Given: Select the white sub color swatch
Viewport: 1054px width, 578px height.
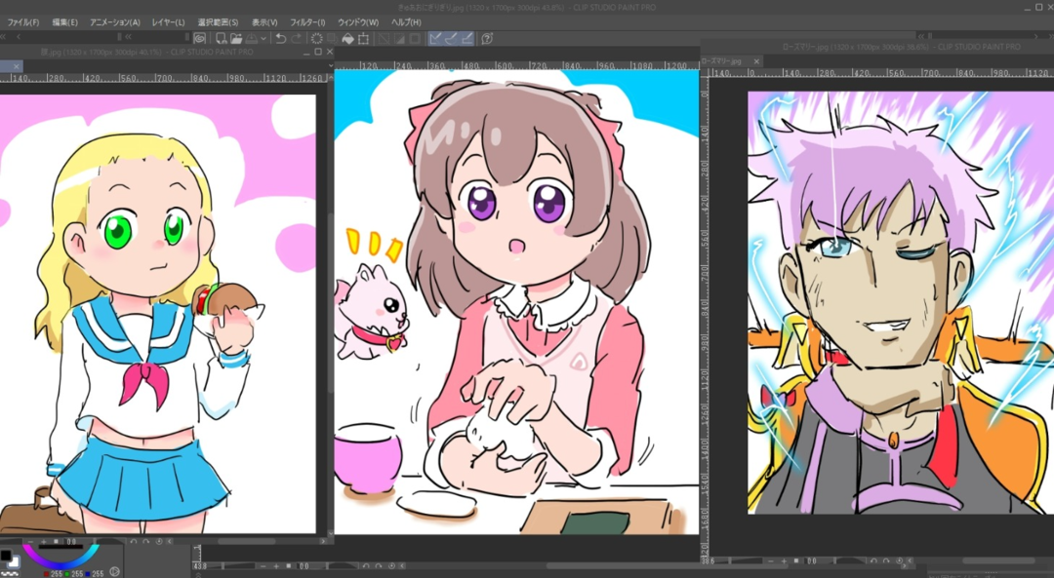Looking at the screenshot, I should pyautogui.click(x=14, y=563).
